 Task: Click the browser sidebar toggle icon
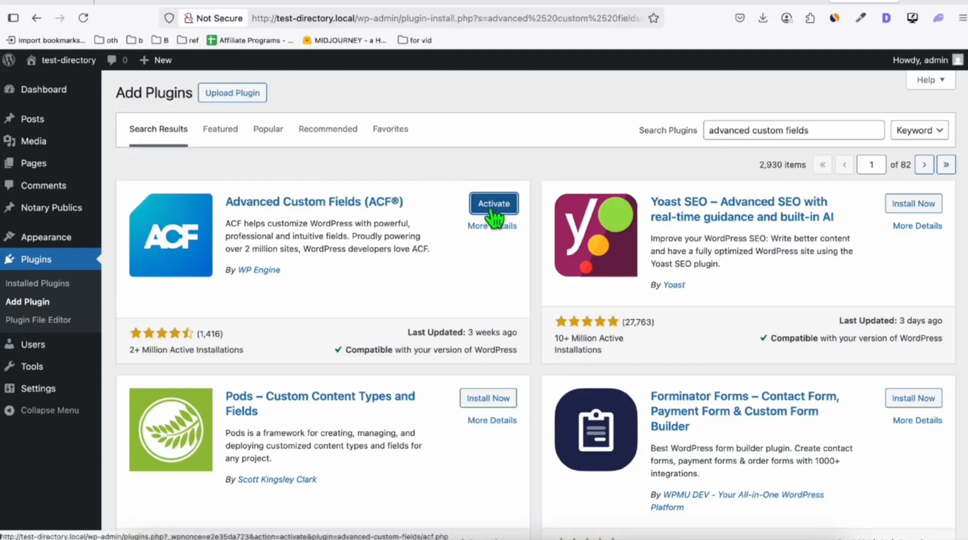13,18
